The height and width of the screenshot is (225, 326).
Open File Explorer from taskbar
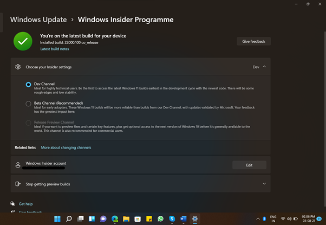tap(126, 218)
